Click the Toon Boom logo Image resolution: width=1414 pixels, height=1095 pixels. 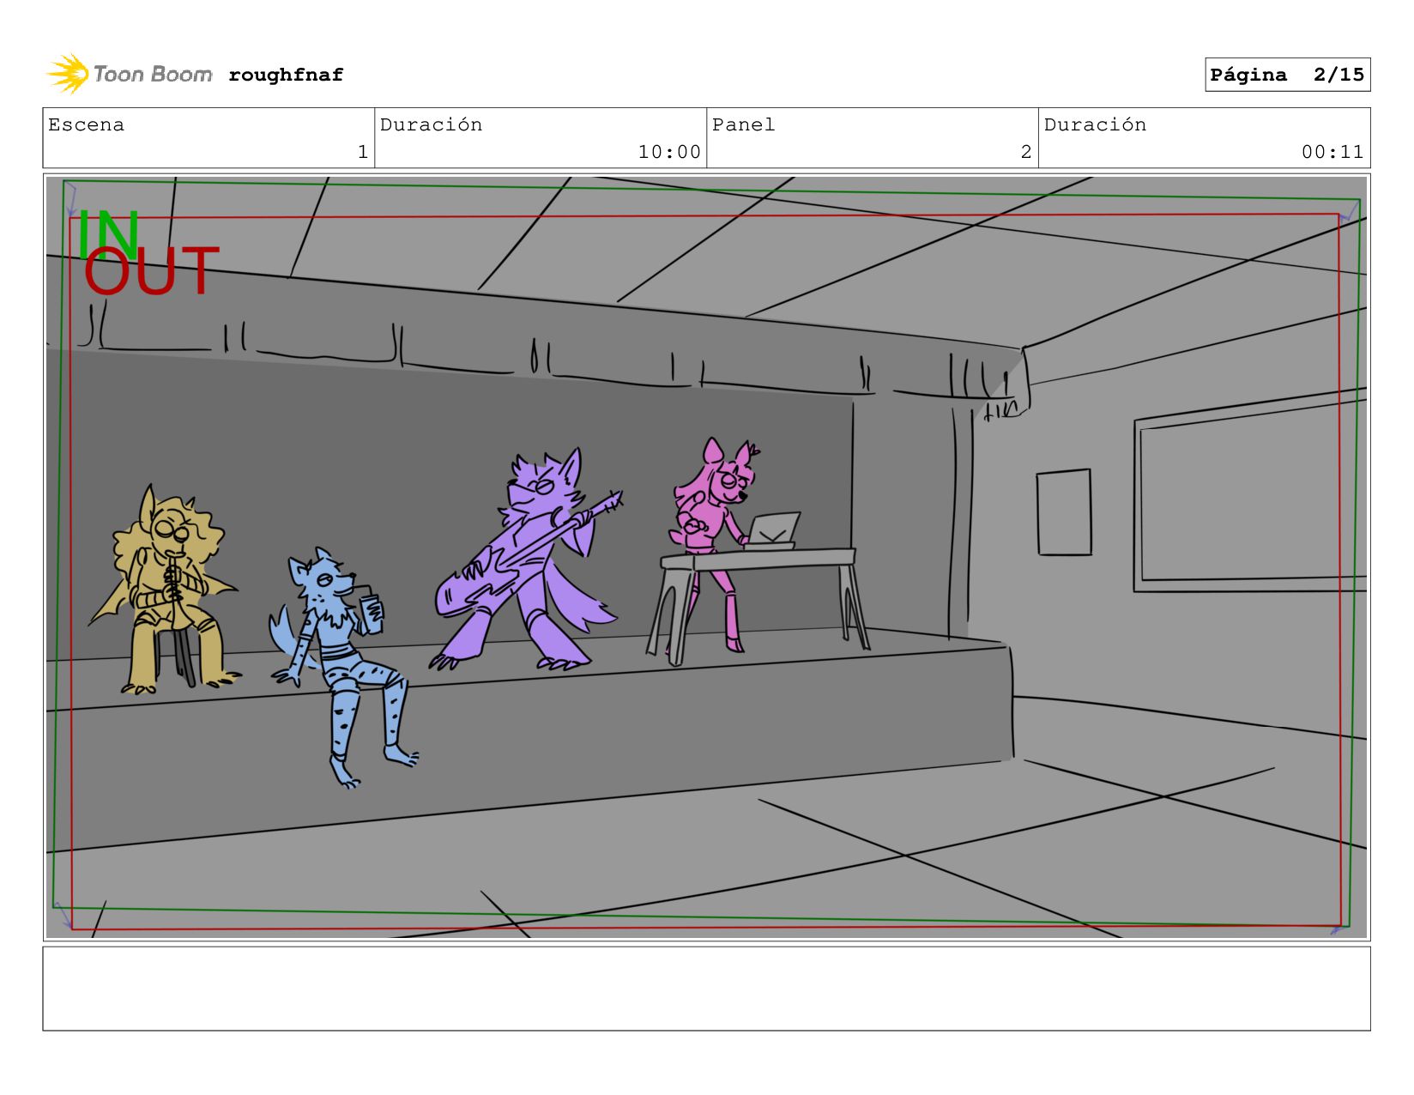(129, 74)
